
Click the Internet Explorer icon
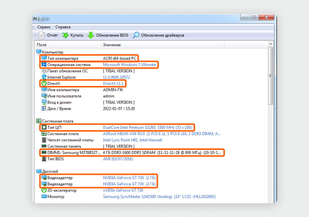tap(44, 77)
